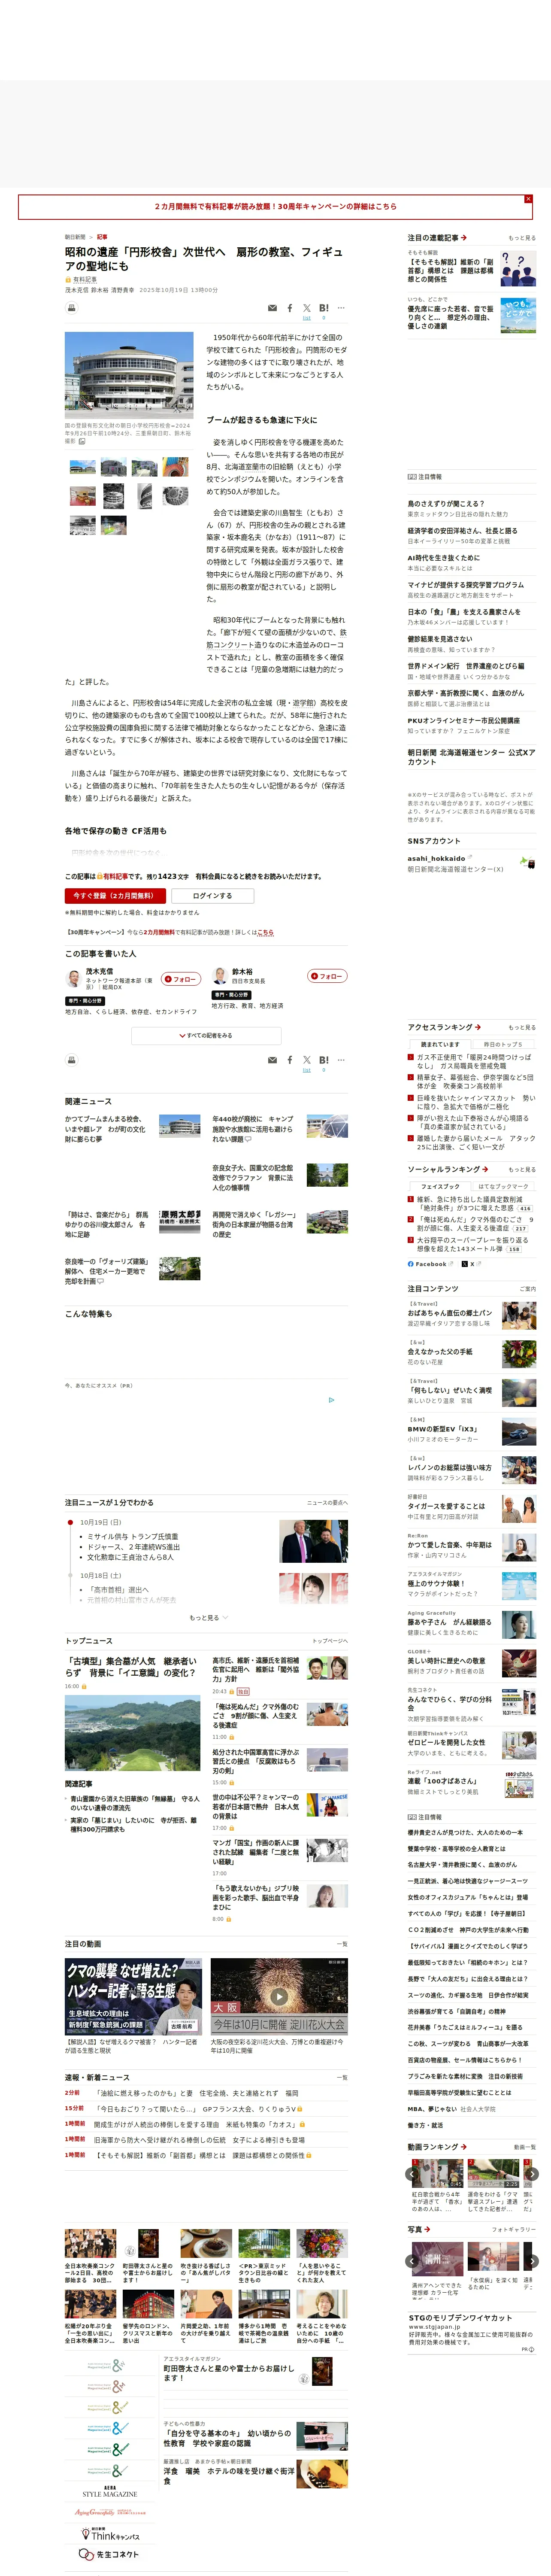Follow writer 鈴木裕

327,976
